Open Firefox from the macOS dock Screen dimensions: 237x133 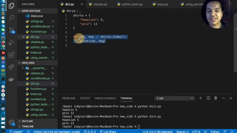point(3,42)
